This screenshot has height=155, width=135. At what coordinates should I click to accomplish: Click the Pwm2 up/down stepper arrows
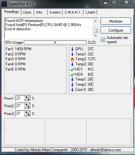pyautogui.click(x=27, y=106)
